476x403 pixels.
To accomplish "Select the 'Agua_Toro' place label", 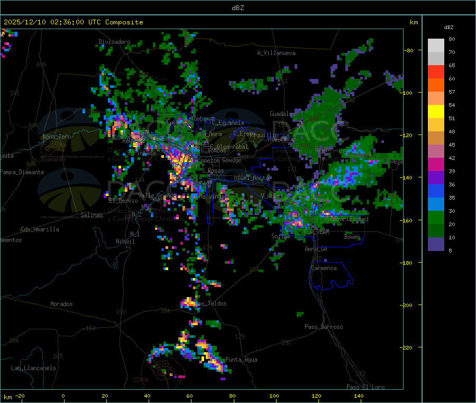I will pos(57,137).
